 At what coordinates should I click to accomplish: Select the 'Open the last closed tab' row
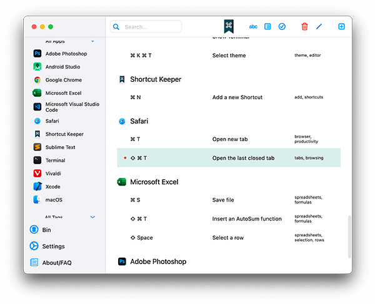click(229, 158)
